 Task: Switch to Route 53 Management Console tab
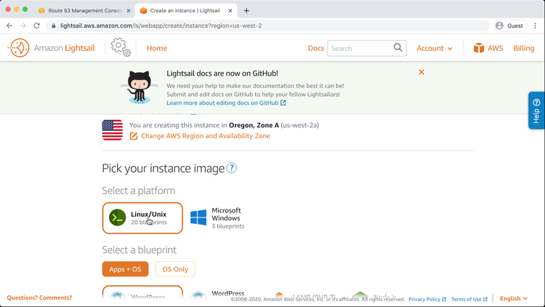85,11
